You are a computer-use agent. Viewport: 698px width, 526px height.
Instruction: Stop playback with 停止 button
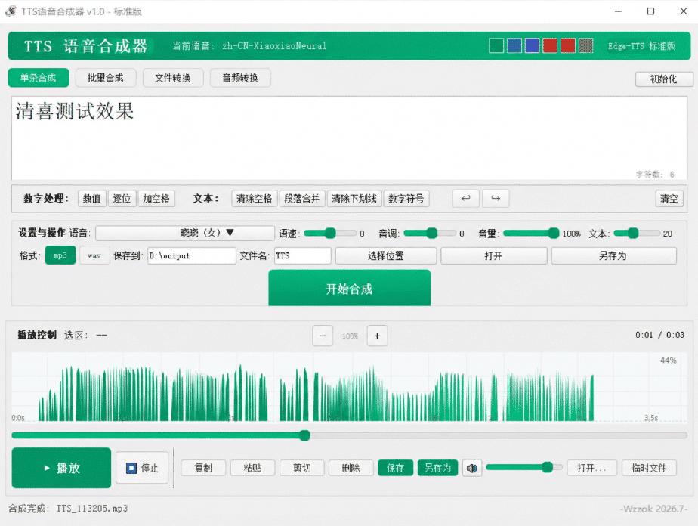pos(142,468)
